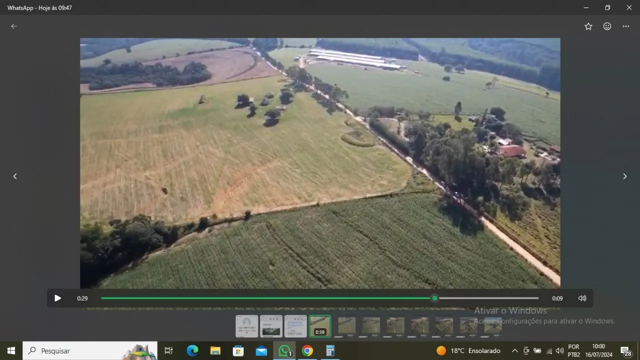The width and height of the screenshot is (640, 360).
Task: Launch Microsoft Edge from the taskbar
Action: pos(192,351)
